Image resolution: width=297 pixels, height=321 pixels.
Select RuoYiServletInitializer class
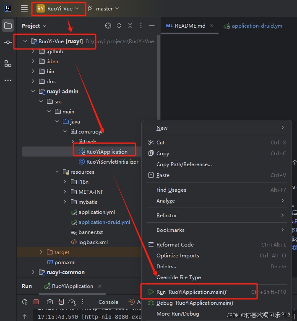coord(108,162)
